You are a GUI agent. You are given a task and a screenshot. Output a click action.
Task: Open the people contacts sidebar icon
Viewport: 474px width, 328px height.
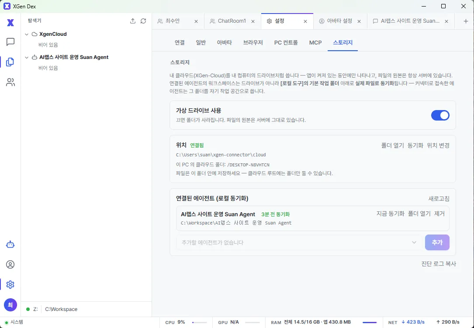coord(10,82)
